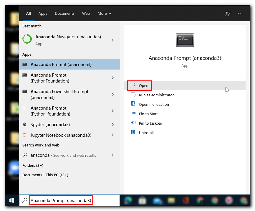Expand the anaconda web results arrow
This screenshot has height=211, width=255.
(x=112, y=155)
